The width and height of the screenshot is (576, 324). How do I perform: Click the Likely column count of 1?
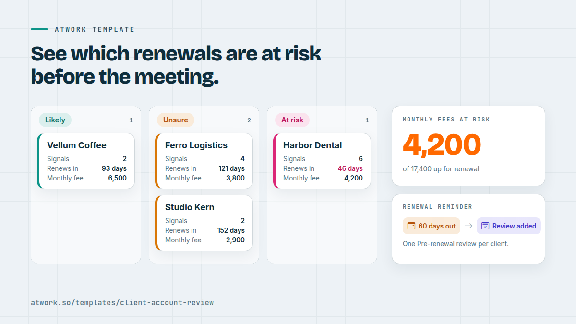click(x=131, y=120)
